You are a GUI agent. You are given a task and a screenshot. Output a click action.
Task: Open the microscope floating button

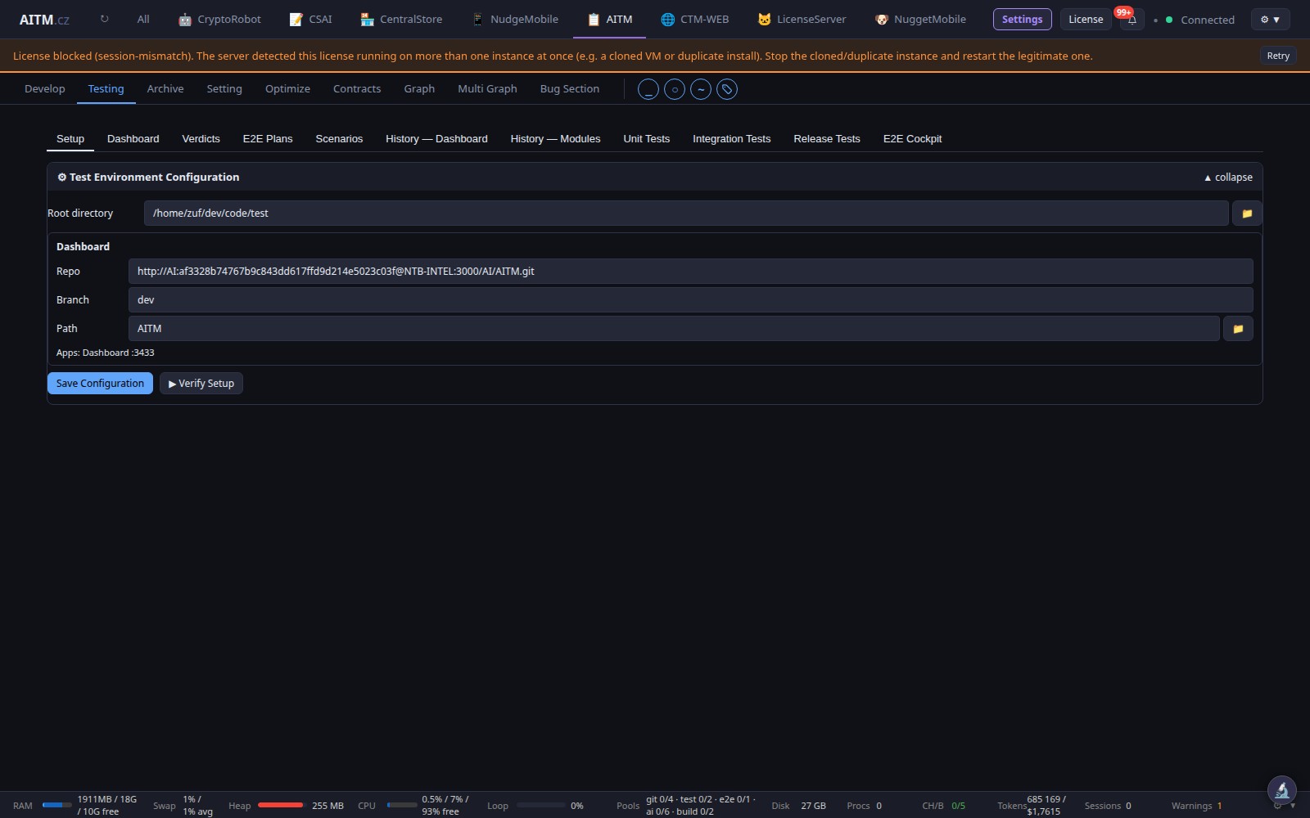click(x=1281, y=790)
